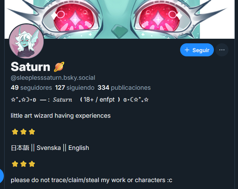Click the blue circular button at left edge
Viewport: 238px width, 189px height.
point(1,176)
